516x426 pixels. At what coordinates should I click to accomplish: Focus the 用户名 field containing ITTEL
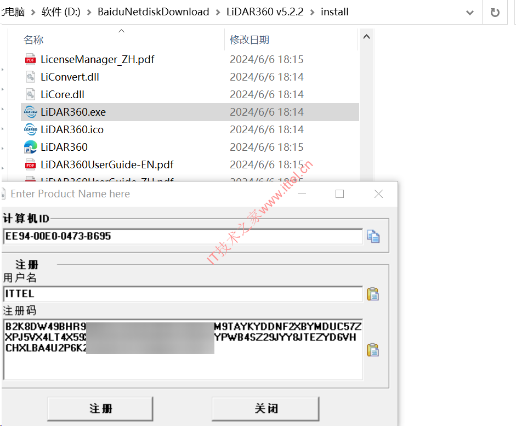point(183,294)
